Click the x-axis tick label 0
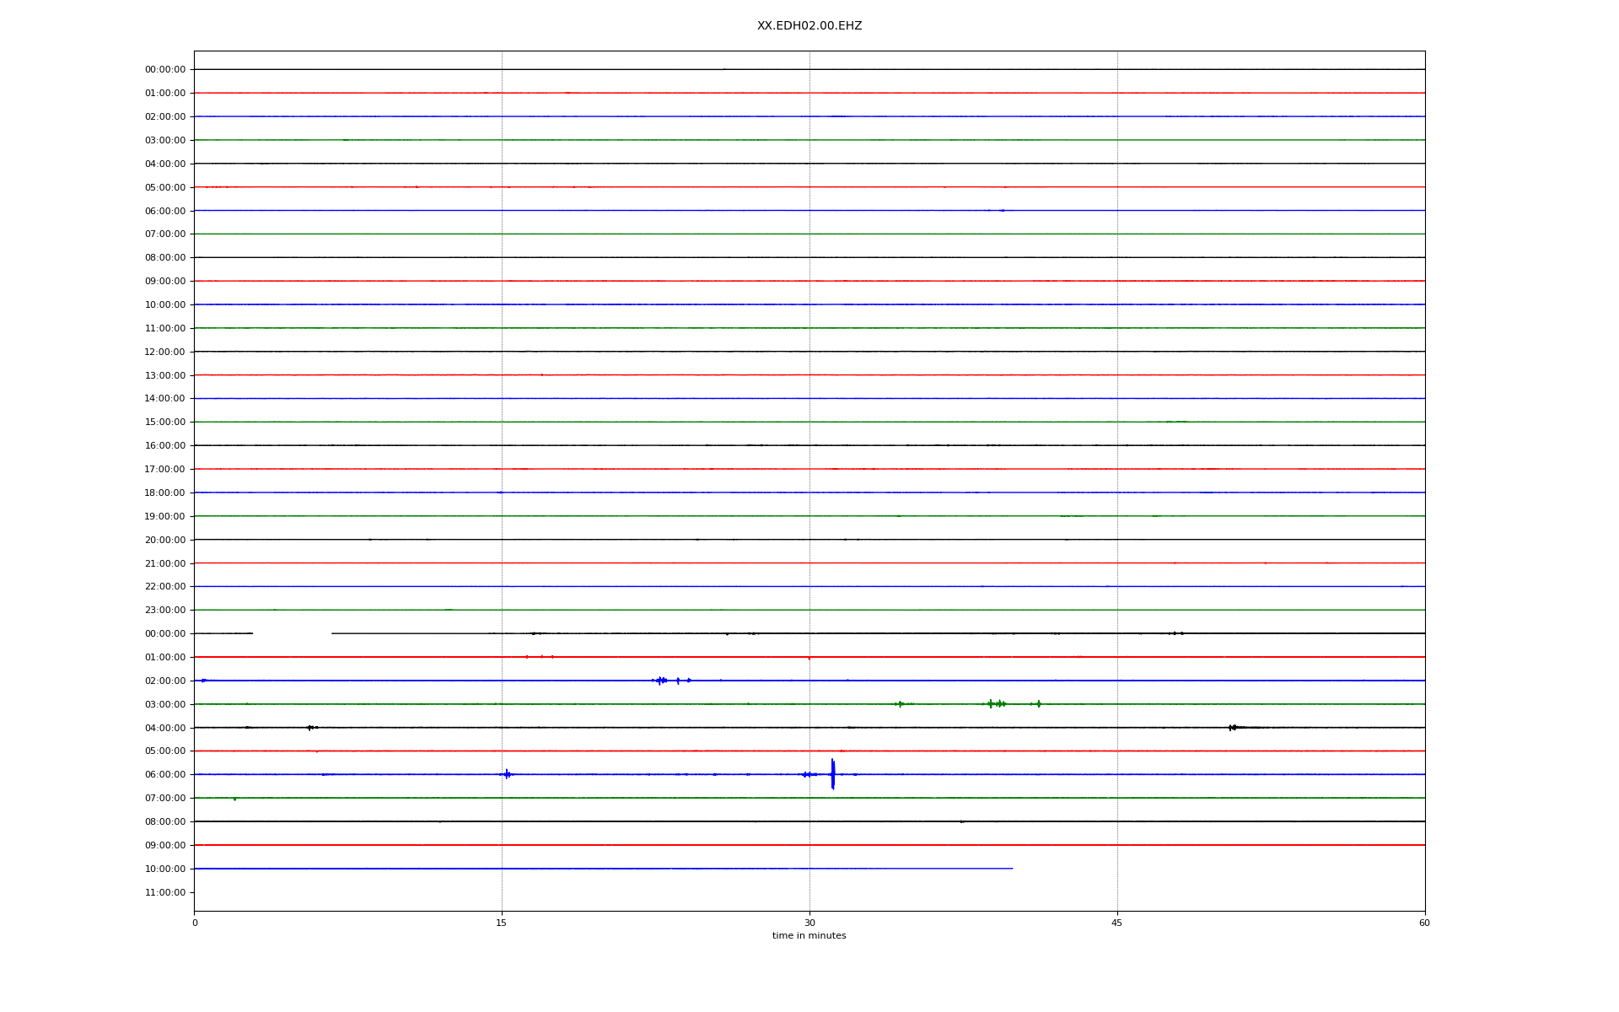The width and height of the screenshot is (1619, 1012). [x=195, y=923]
